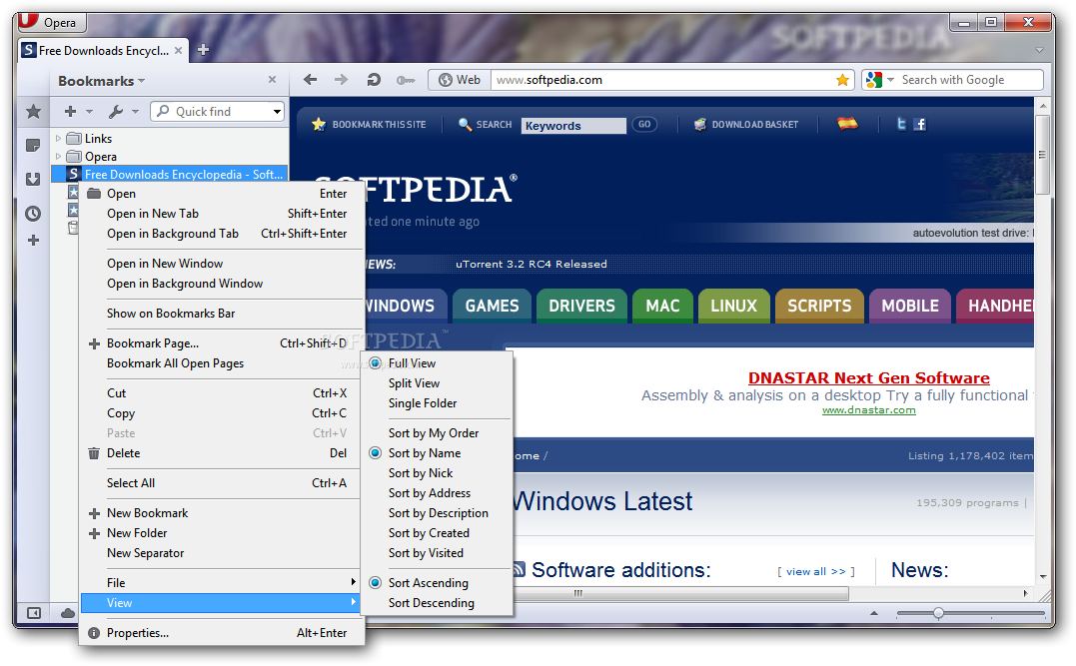Click the view all >> link
This screenshot has height=666, width=1076.
[x=816, y=571]
